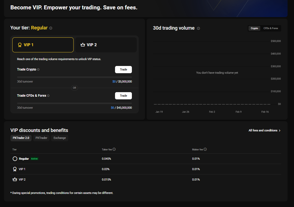Click the Taker fee info icon
Screen dimensions: 294x207
point(114,149)
